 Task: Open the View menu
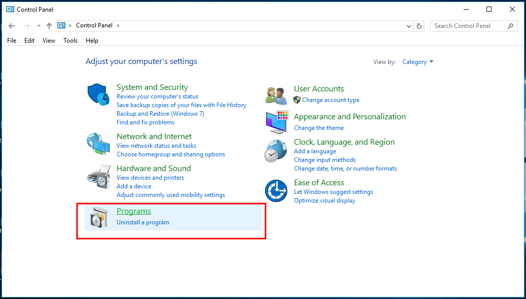point(49,41)
